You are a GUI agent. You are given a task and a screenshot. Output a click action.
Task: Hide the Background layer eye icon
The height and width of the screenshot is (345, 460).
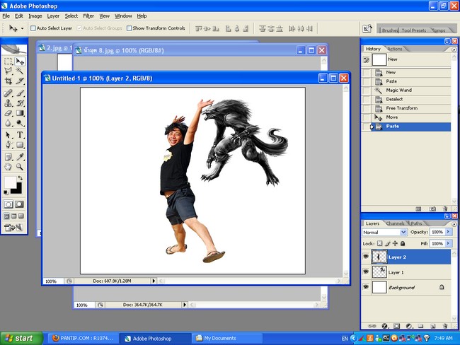click(x=366, y=287)
